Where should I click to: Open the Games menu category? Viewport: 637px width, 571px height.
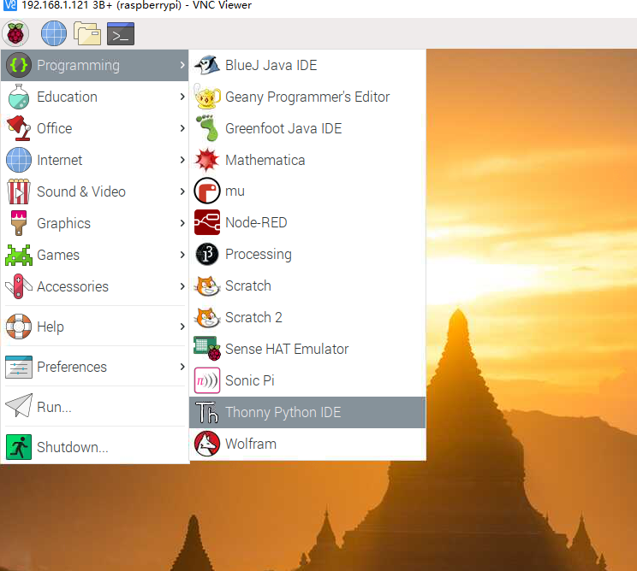pos(95,255)
